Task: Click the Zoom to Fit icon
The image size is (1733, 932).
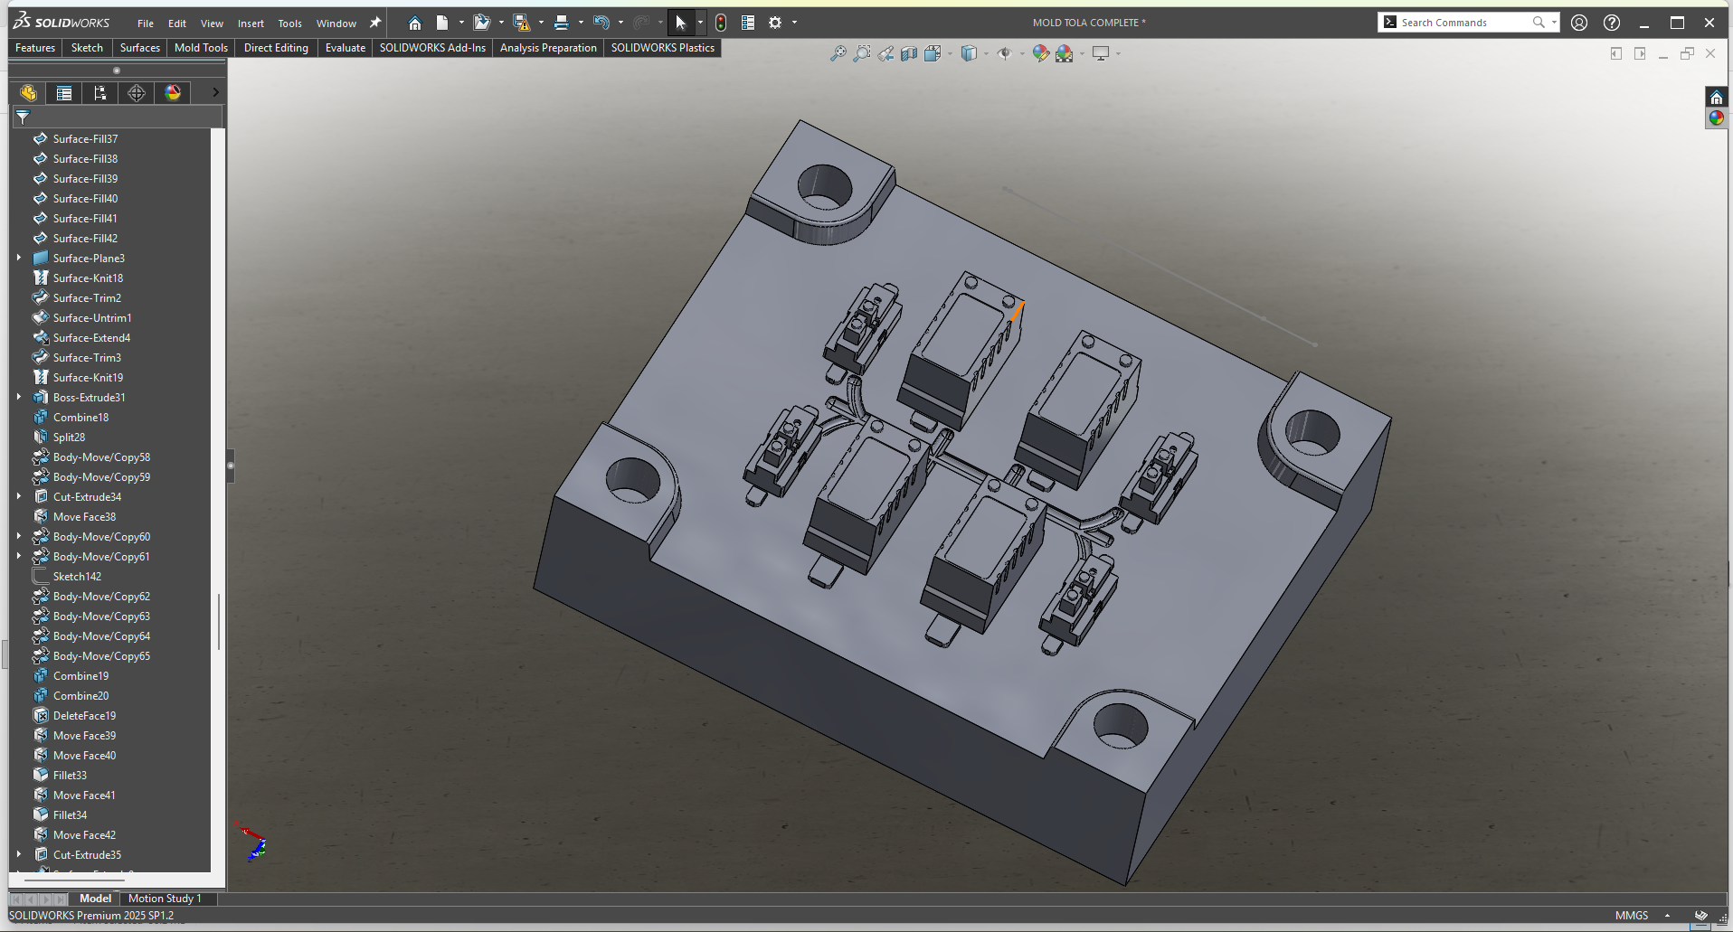Action: click(838, 54)
